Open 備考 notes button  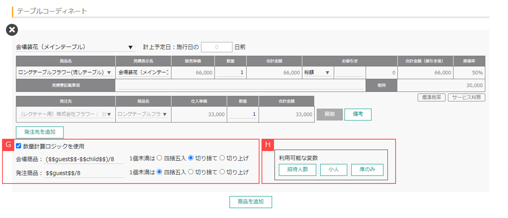(x=358, y=114)
